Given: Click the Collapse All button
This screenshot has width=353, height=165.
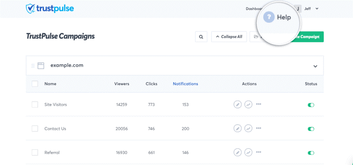Looking at the screenshot, I should point(229,37).
